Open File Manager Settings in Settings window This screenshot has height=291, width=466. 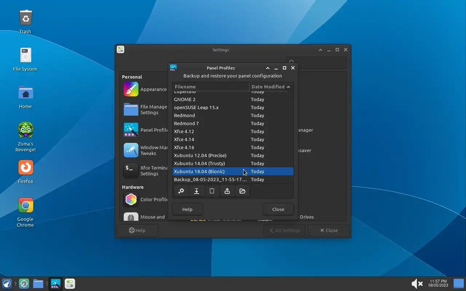click(x=145, y=109)
